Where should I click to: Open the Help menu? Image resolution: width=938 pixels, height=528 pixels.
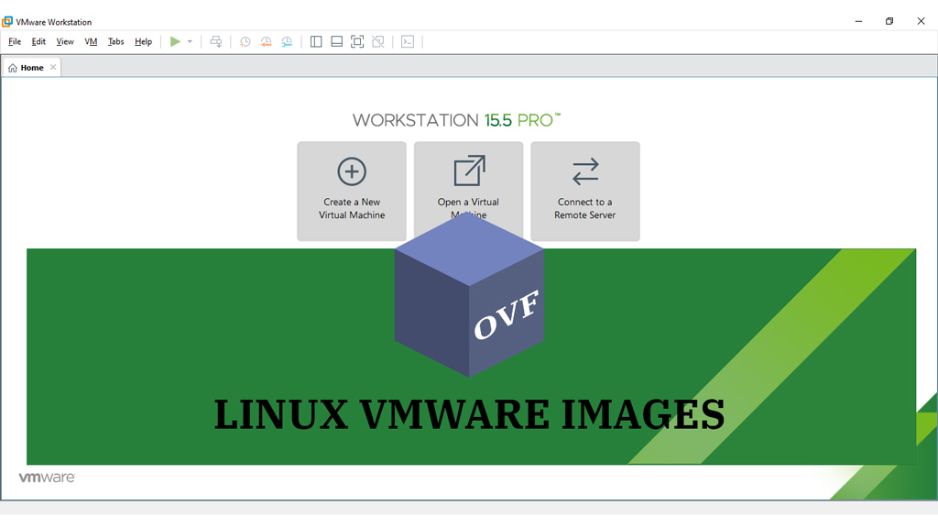coord(143,41)
